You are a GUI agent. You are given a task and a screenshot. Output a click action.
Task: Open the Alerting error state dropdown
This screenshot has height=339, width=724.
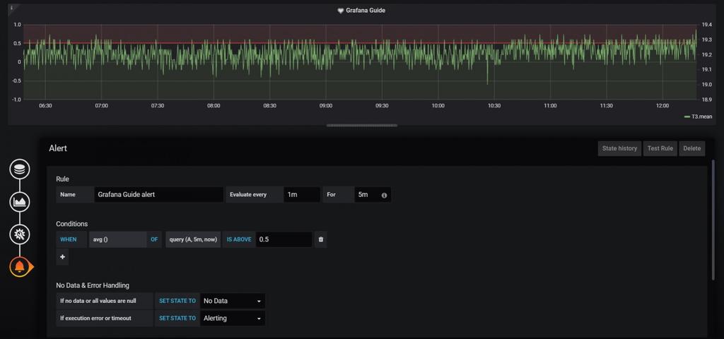coord(233,319)
